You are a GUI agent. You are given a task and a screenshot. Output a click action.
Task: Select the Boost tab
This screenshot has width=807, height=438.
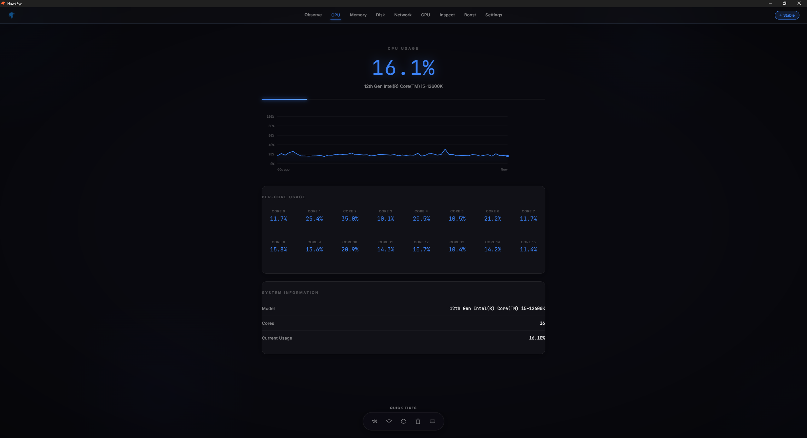470,15
